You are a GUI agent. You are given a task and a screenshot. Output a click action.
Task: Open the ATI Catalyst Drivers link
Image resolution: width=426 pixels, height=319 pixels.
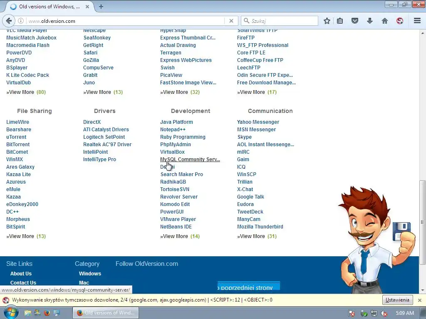[106, 130]
